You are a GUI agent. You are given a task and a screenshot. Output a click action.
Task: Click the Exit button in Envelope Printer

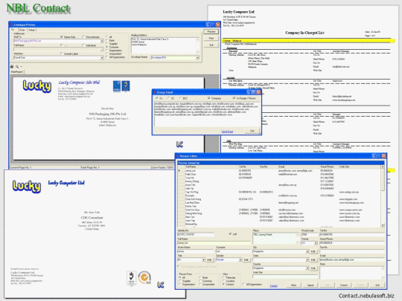pyautogui.click(x=211, y=45)
